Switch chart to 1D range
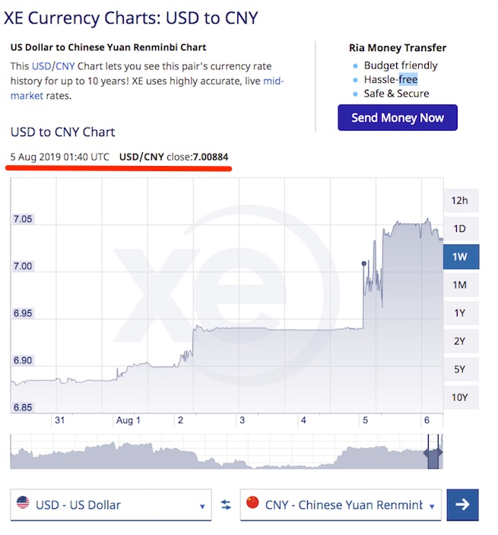The image size is (498, 535). pos(460,229)
